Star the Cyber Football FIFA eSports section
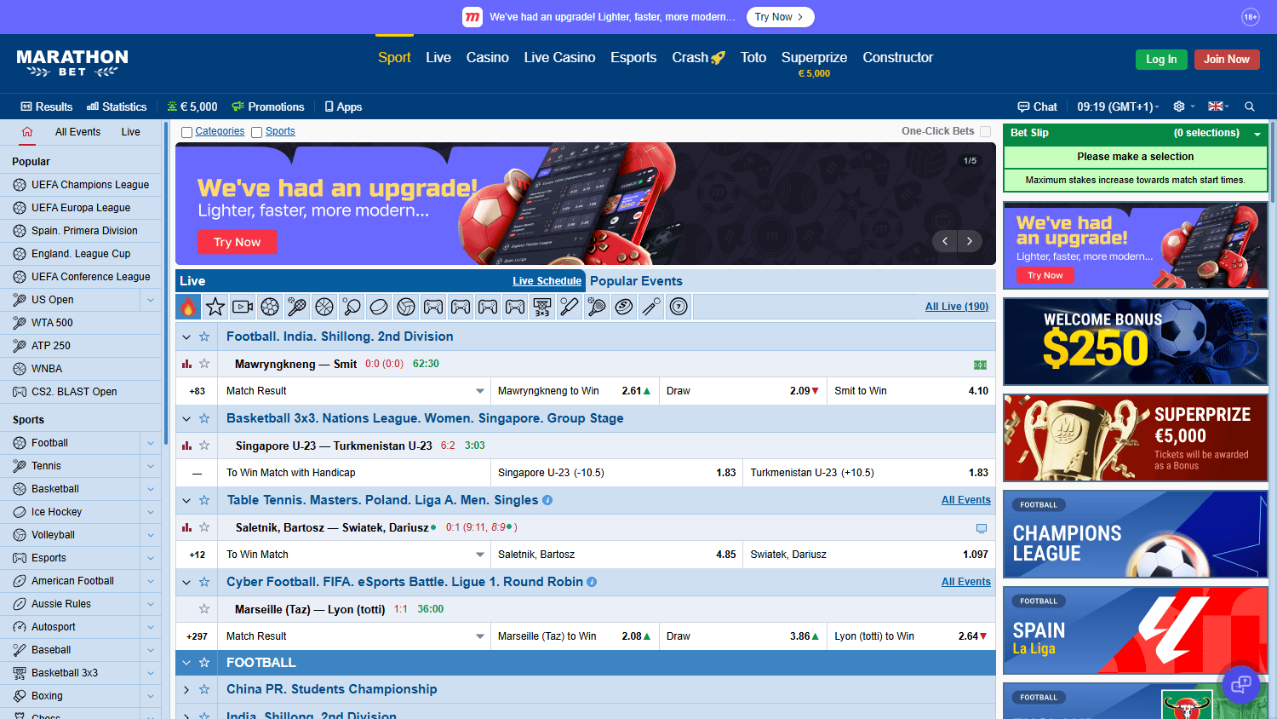 pyautogui.click(x=204, y=582)
